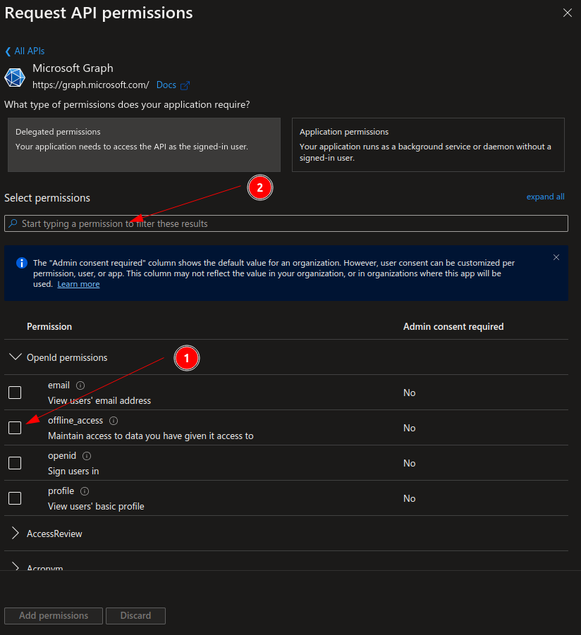
Task: Click the Microsoft Graph title text
Action: pos(73,68)
